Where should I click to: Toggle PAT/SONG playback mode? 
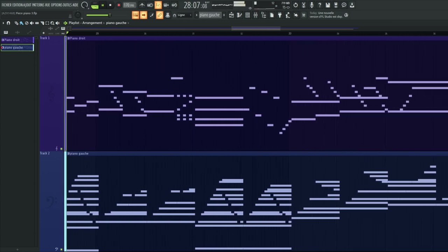(95, 5)
